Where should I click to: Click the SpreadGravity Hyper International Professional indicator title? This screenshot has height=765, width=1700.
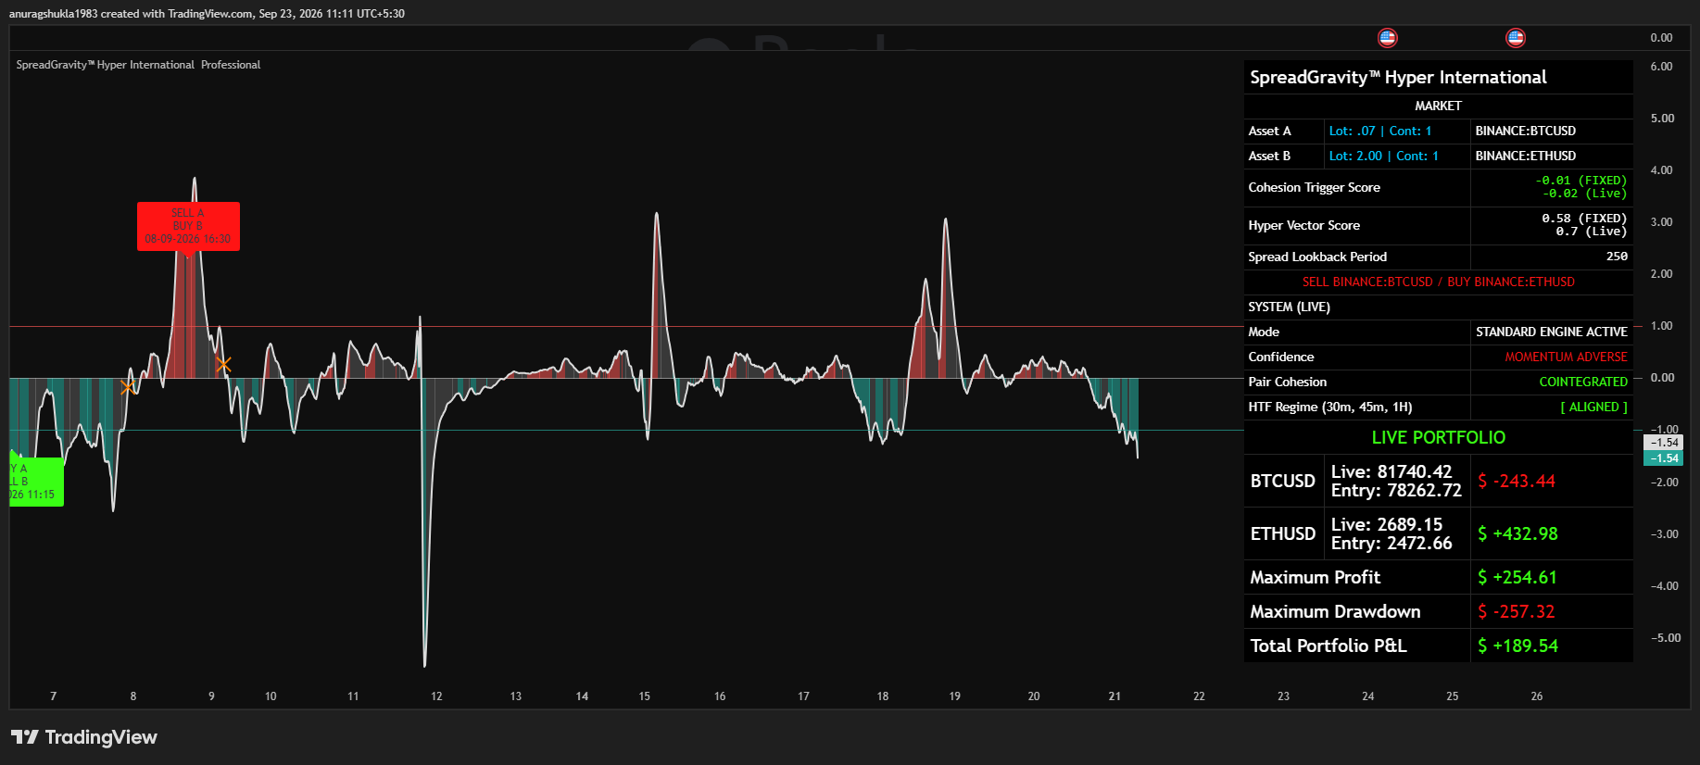click(x=138, y=65)
